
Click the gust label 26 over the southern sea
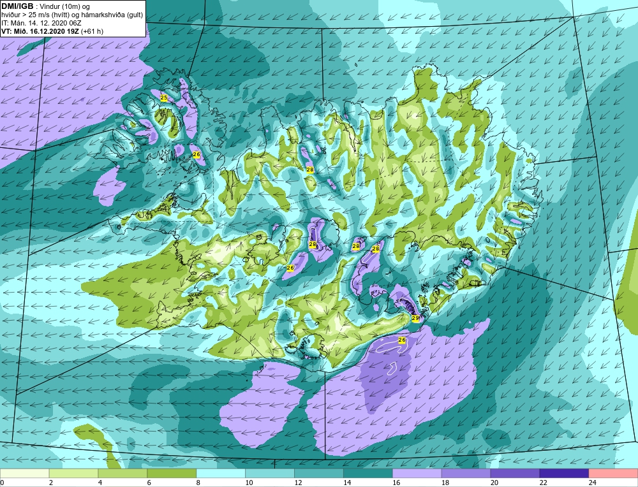pyautogui.click(x=402, y=340)
